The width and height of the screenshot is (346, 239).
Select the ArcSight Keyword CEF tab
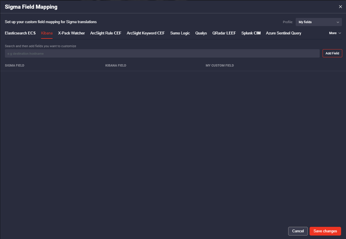[x=146, y=33]
